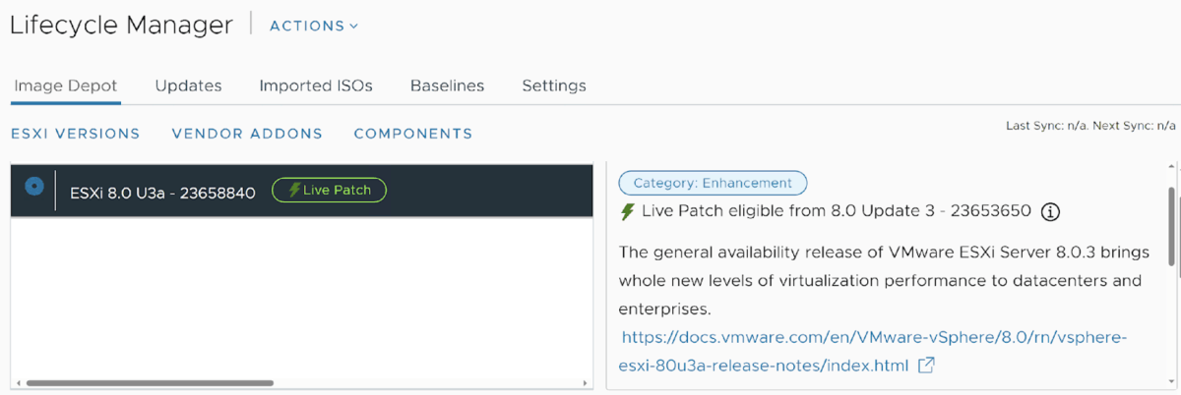1181x395 pixels.
Task: Jump to ESXI VERSIONS section
Action: point(76,134)
